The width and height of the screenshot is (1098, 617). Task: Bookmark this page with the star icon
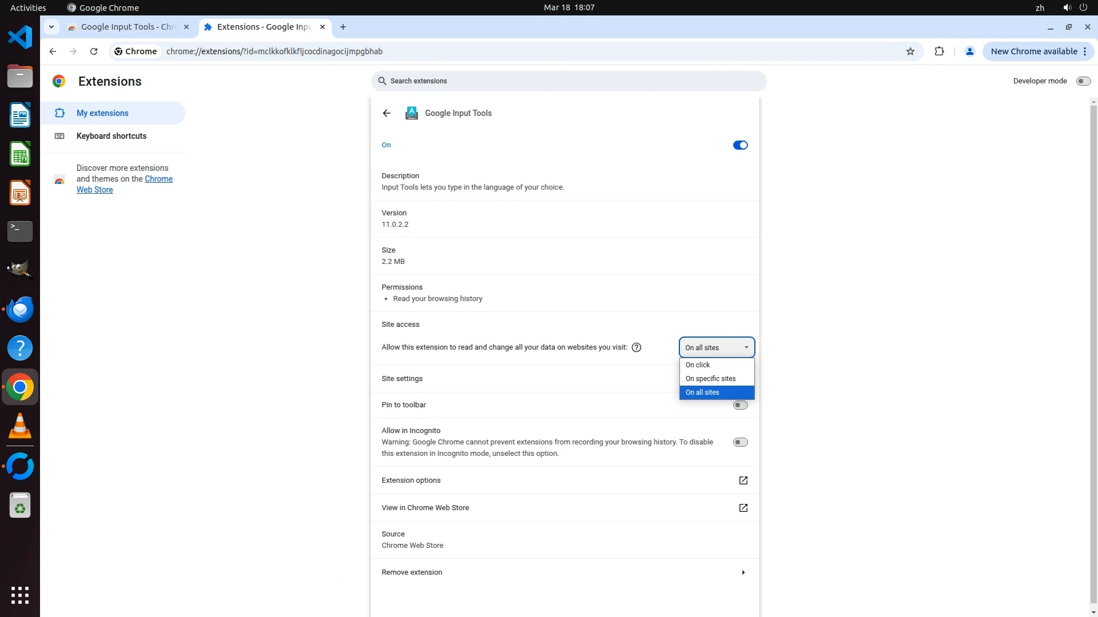(x=910, y=51)
